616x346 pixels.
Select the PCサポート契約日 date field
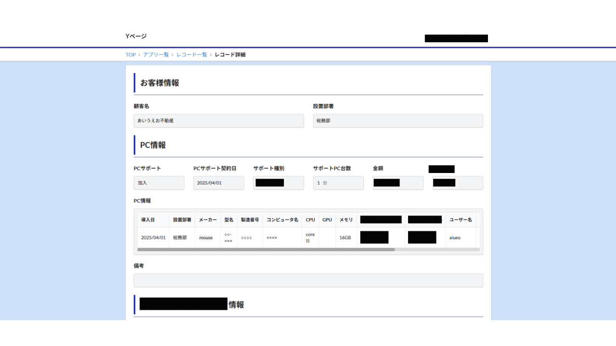[218, 183]
